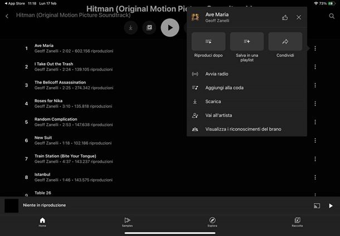
Task: Go back using the left chevron
Action: coord(7,16)
